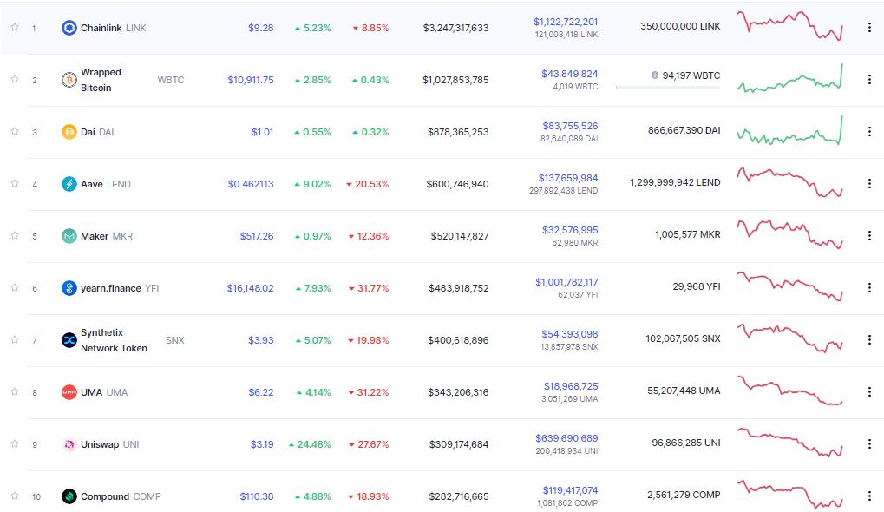Click Uniswap's volume $639,690,689
The width and height of the screenshot is (884, 512).
click(x=566, y=438)
